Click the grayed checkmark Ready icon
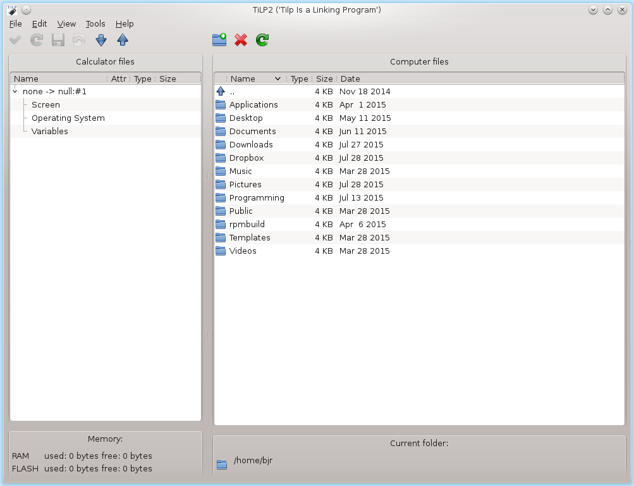This screenshot has width=634, height=486. [15, 40]
